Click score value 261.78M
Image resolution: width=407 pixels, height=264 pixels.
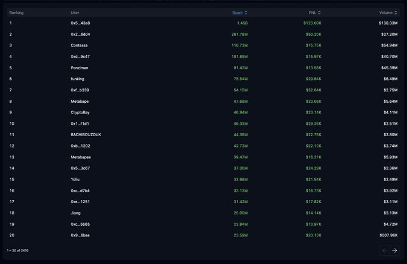coord(239,34)
